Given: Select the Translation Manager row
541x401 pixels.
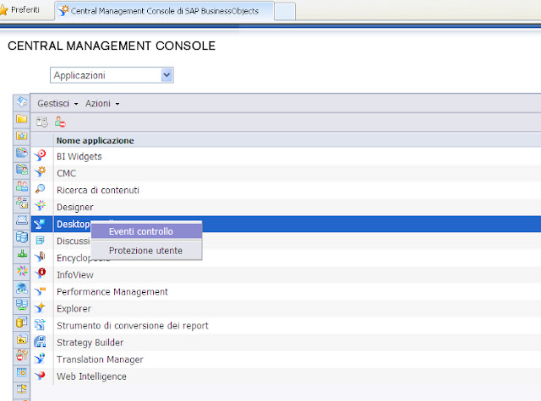Looking at the screenshot, I should tap(286, 360).
